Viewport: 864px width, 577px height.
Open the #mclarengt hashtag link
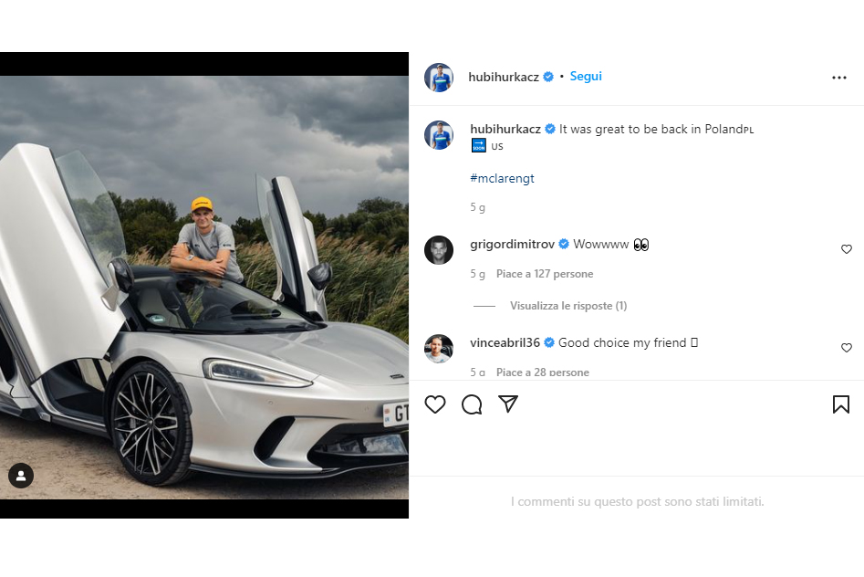(502, 178)
